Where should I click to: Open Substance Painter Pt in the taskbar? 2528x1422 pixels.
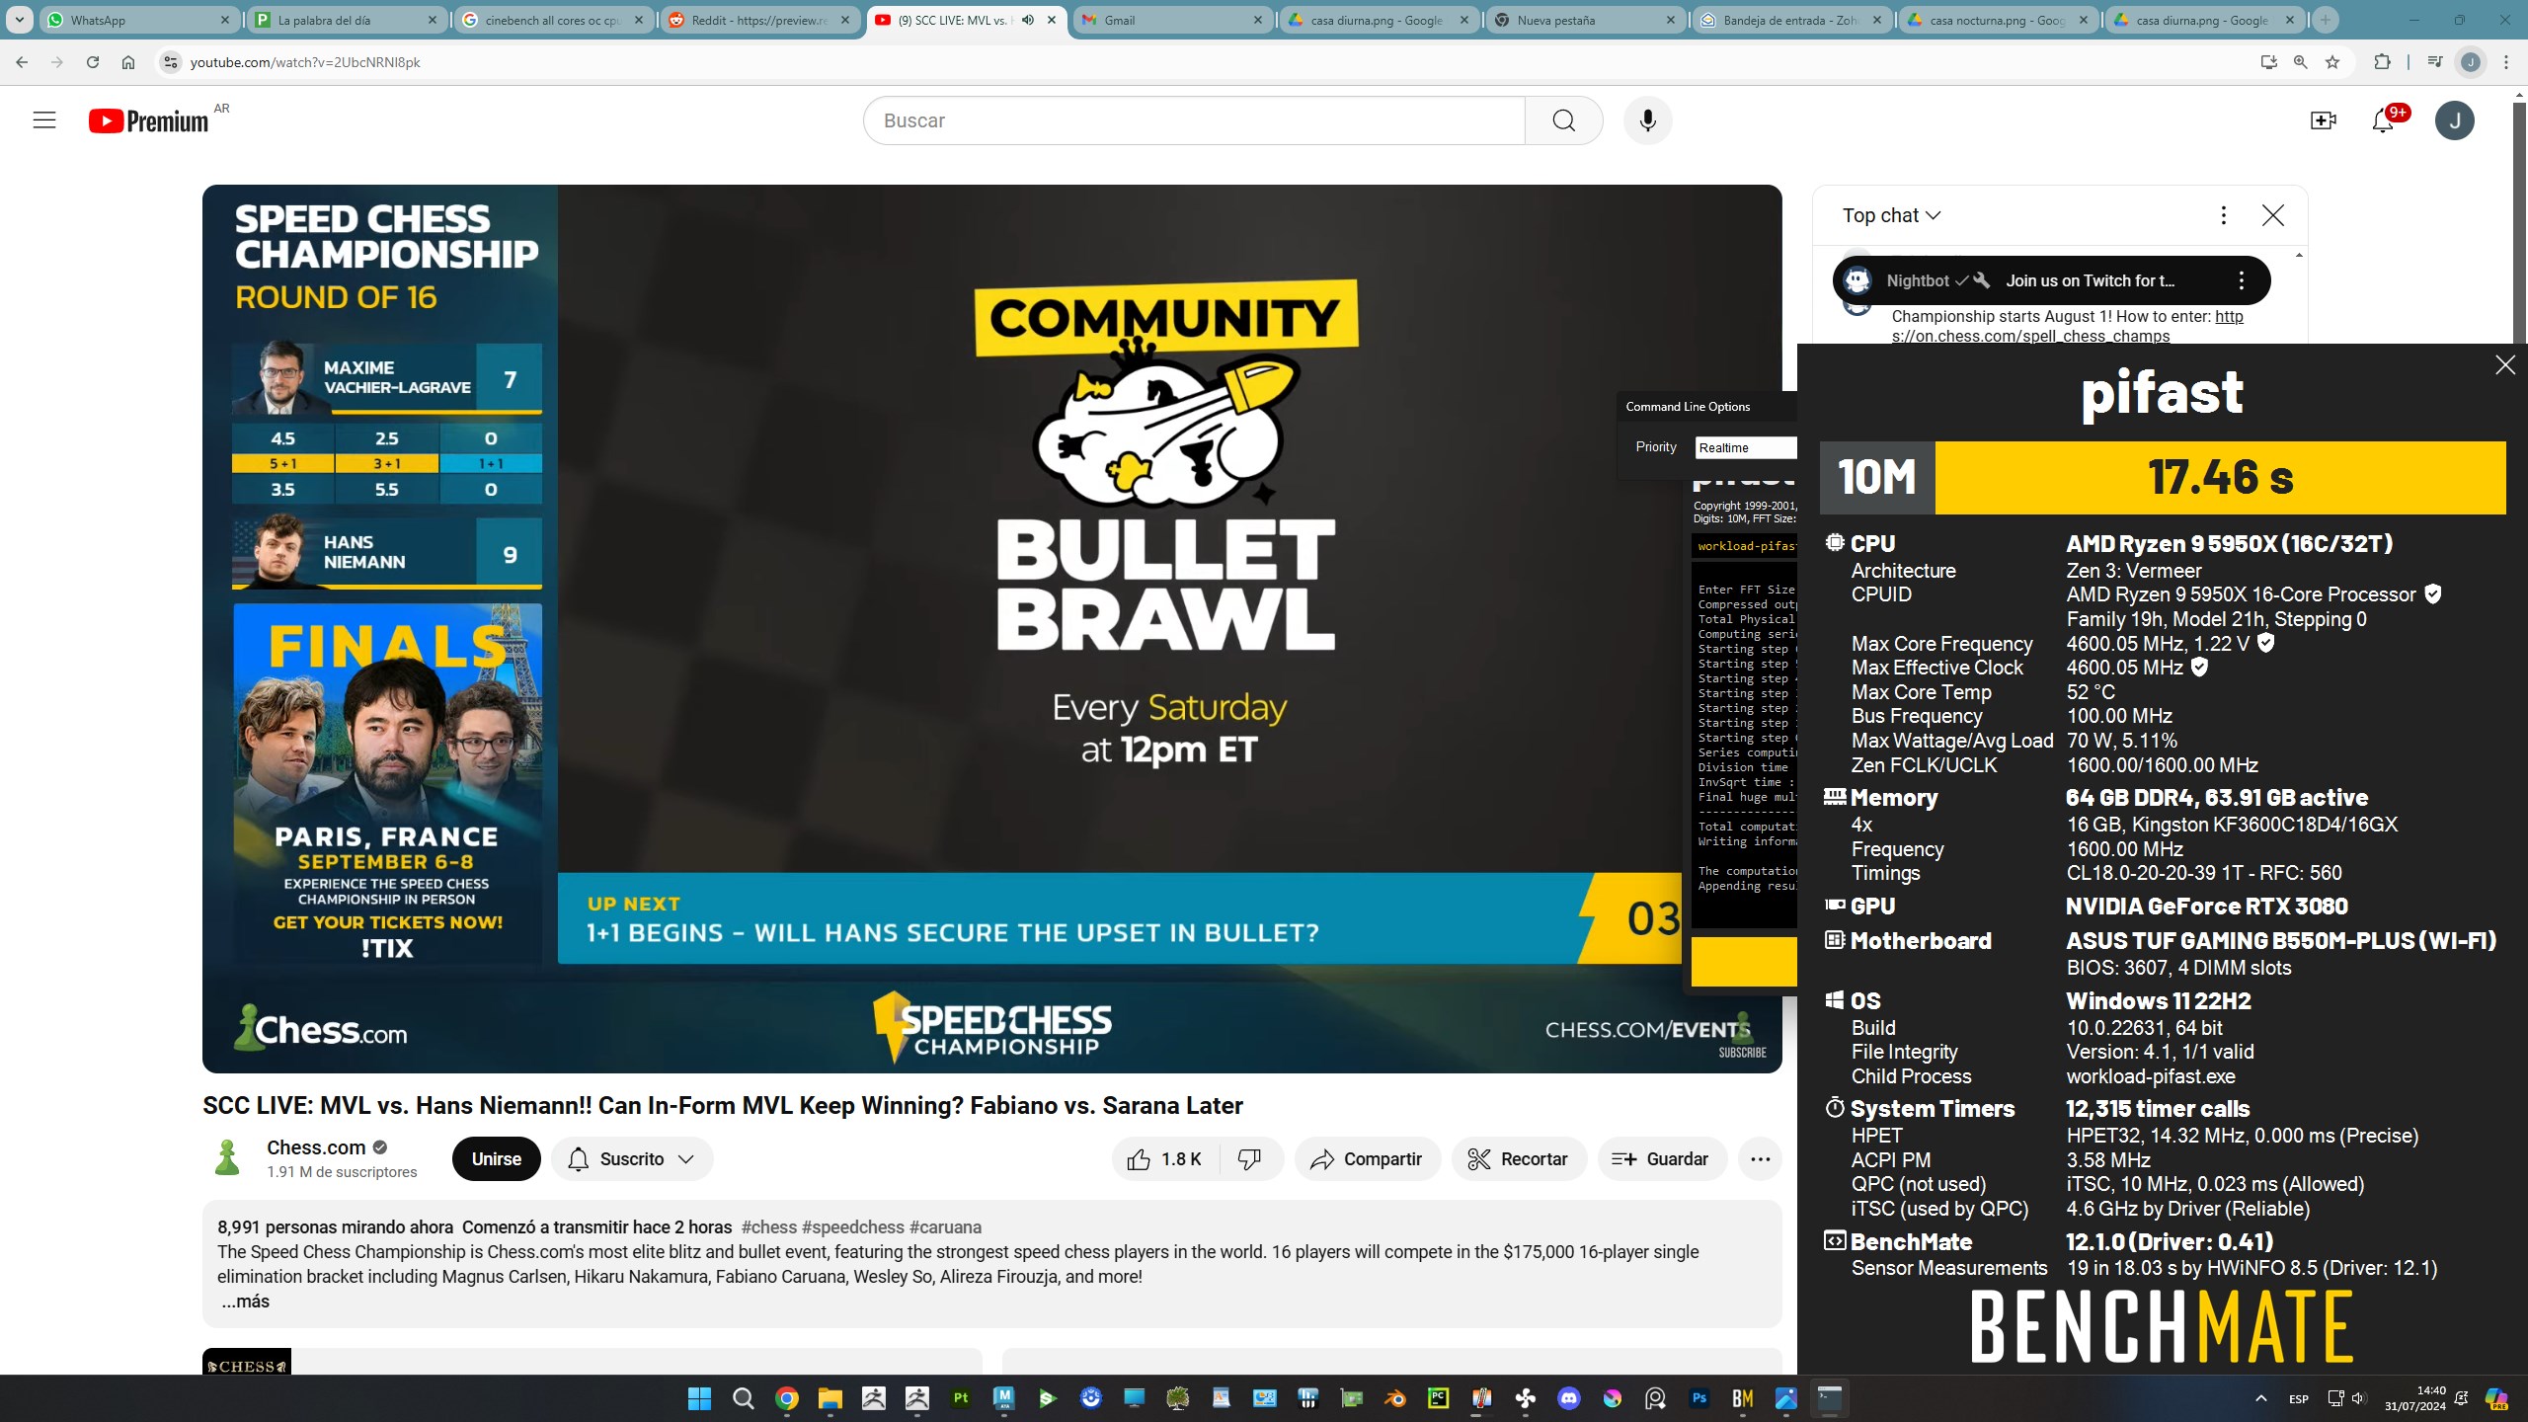click(961, 1398)
